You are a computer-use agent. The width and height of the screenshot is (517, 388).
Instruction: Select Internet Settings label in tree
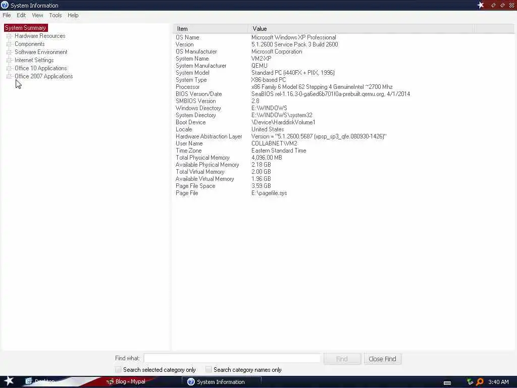coord(34,60)
